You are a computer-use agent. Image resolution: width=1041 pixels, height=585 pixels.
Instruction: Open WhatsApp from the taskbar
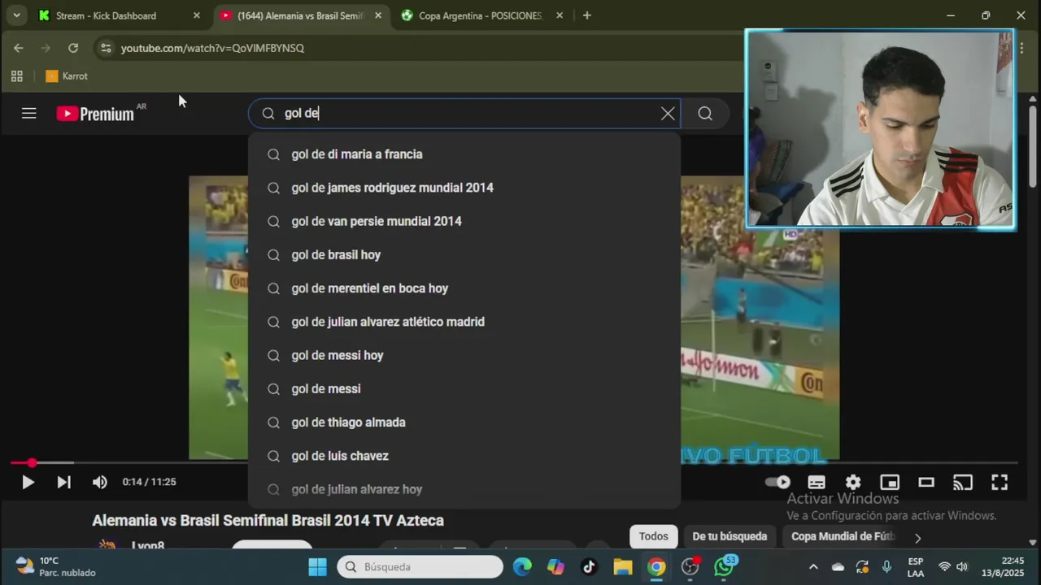point(724,567)
